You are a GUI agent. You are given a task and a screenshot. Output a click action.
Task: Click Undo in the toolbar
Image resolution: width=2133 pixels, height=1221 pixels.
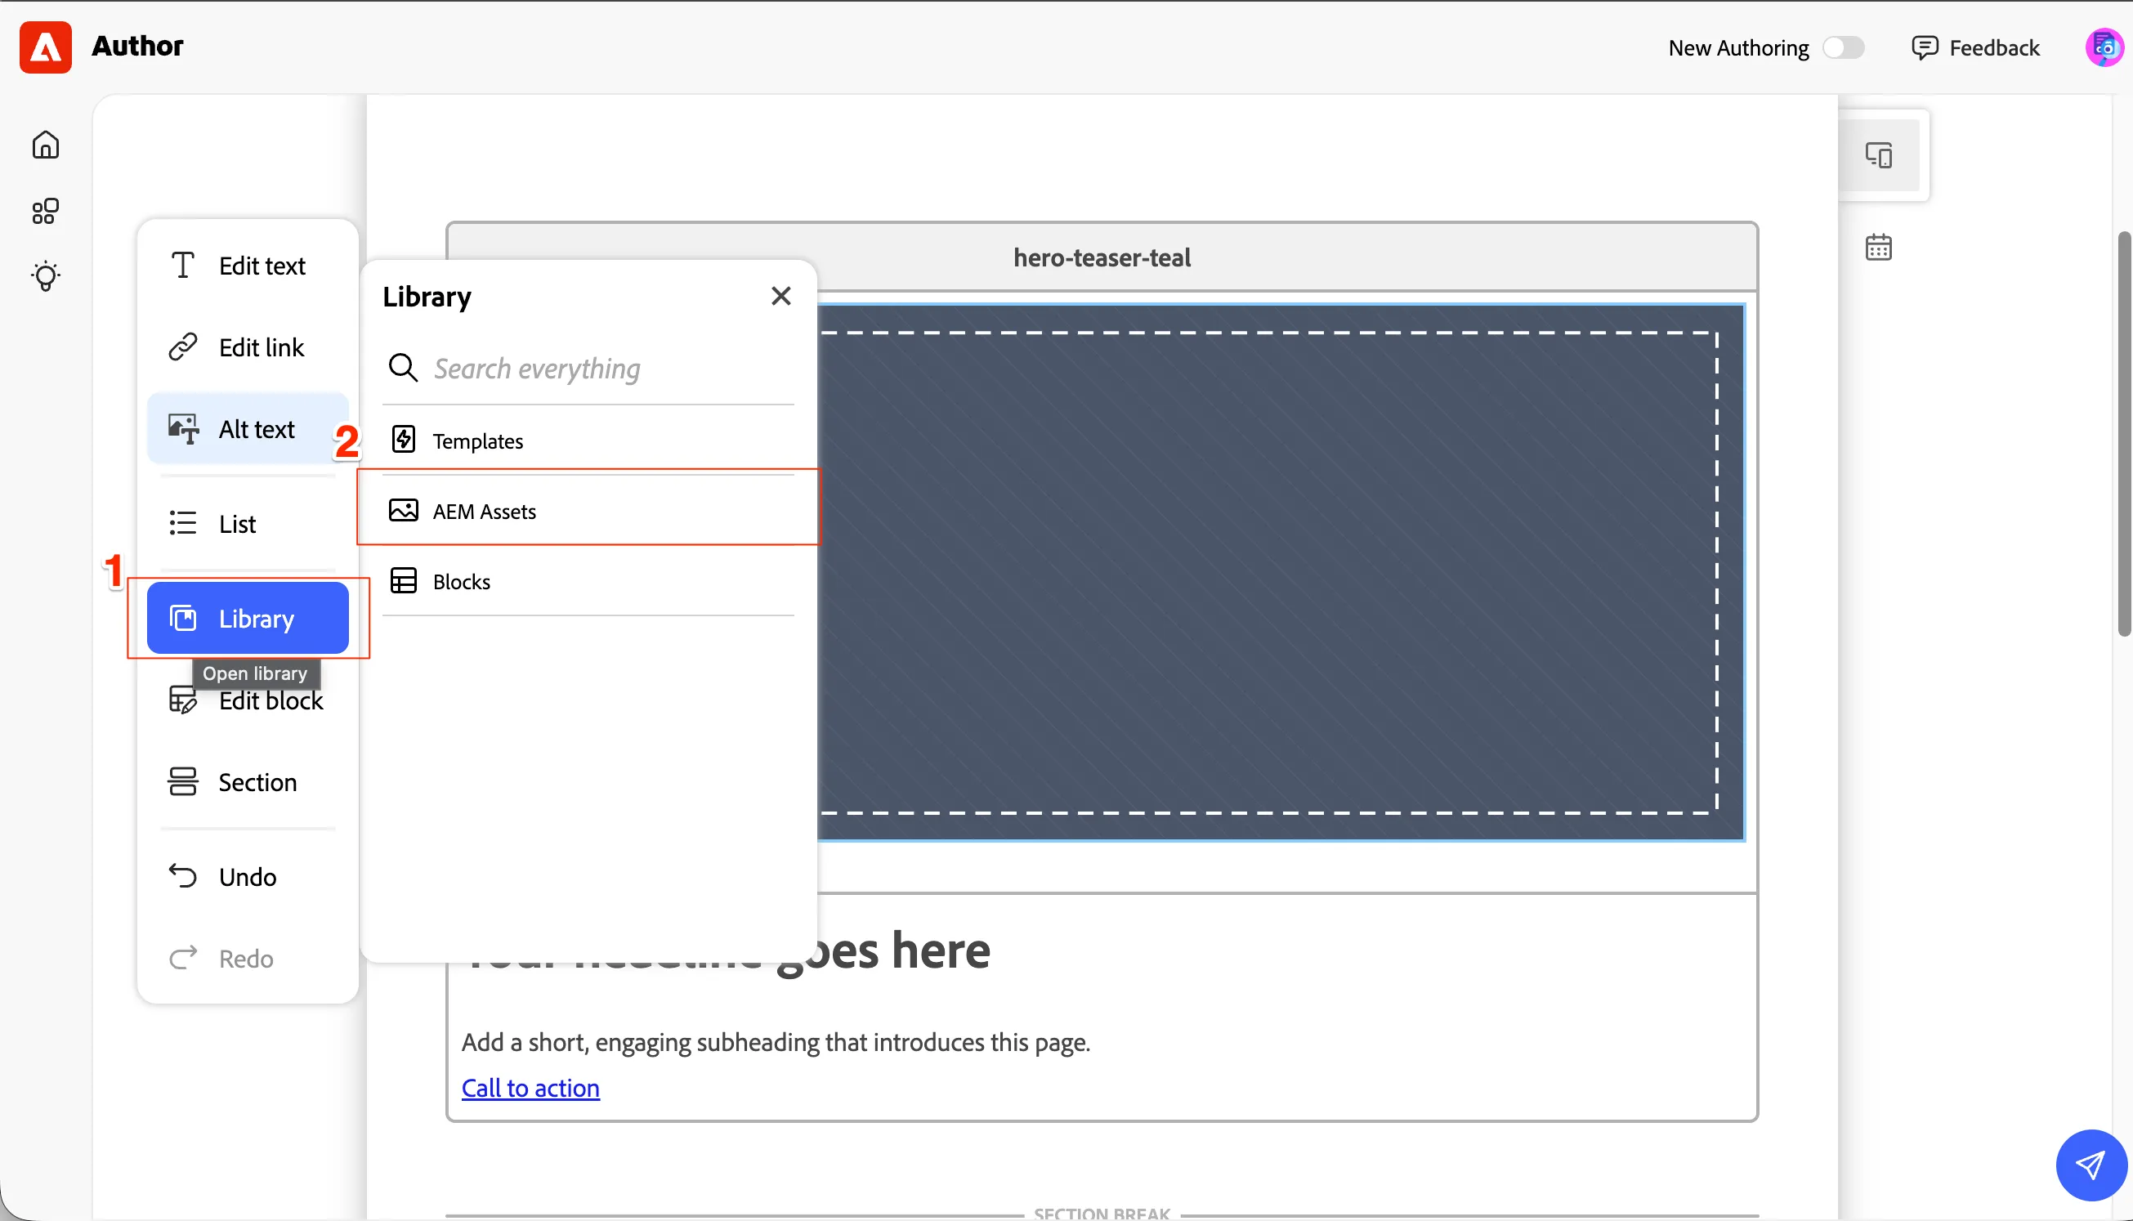click(248, 876)
